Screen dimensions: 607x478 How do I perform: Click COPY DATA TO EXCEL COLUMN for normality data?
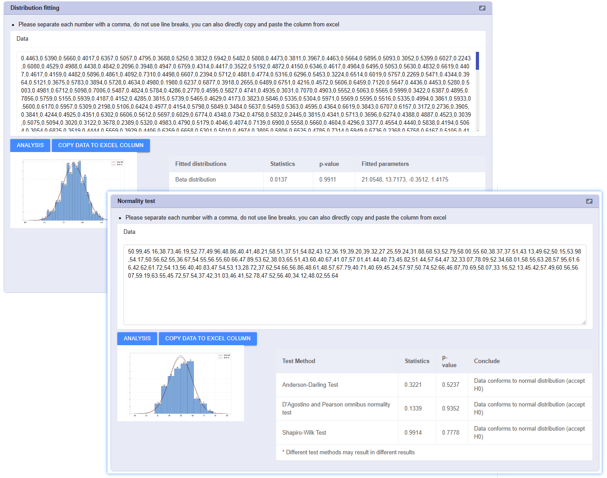coord(208,338)
